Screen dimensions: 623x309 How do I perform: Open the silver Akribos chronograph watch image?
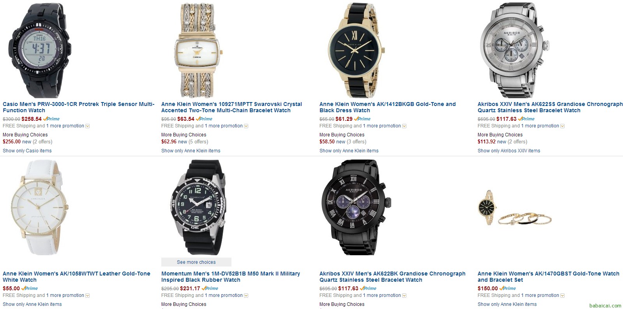tap(511, 50)
